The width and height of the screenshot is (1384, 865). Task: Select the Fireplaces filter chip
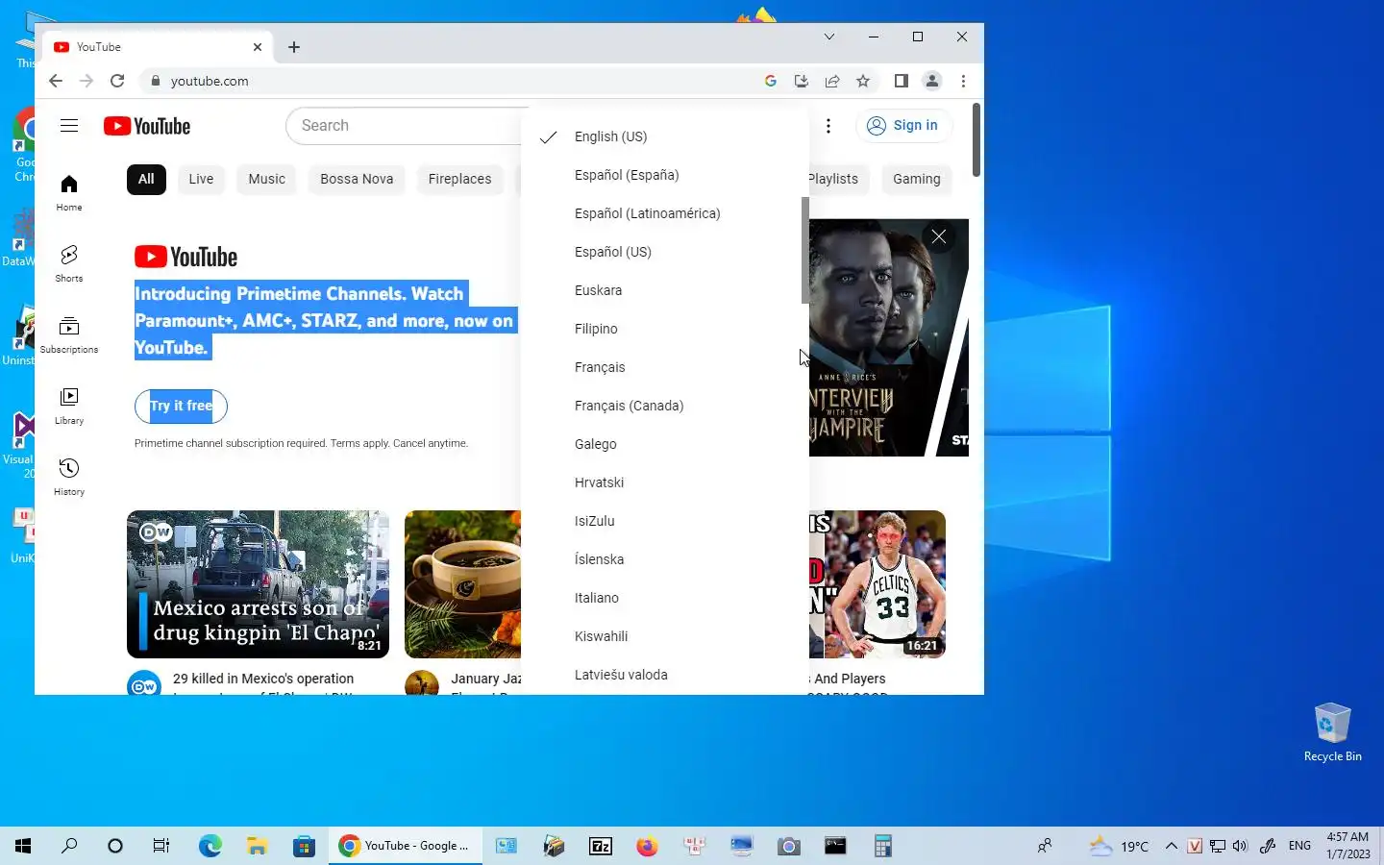click(x=459, y=179)
